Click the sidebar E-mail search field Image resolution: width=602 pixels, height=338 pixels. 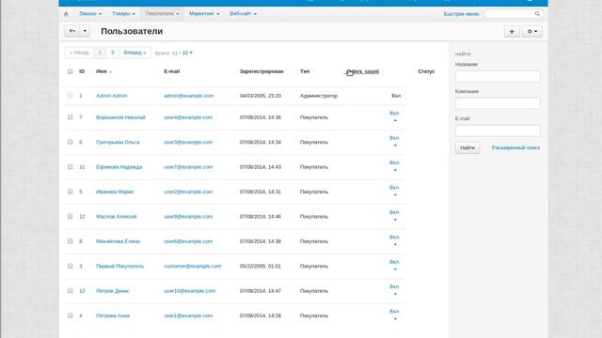pos(498,131)
